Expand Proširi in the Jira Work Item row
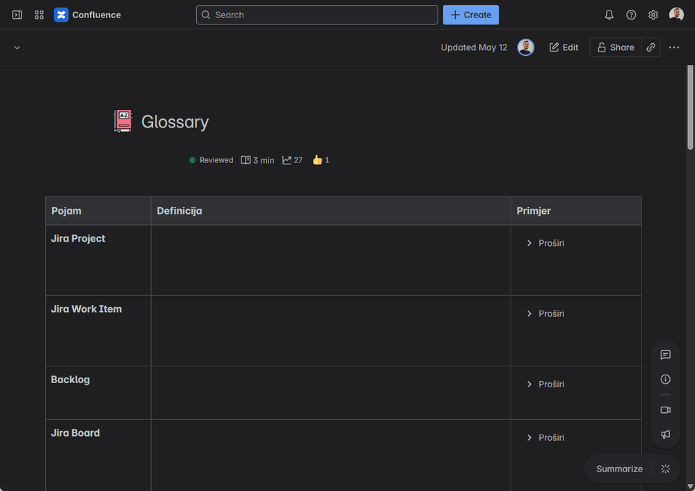 coord(545,313)
